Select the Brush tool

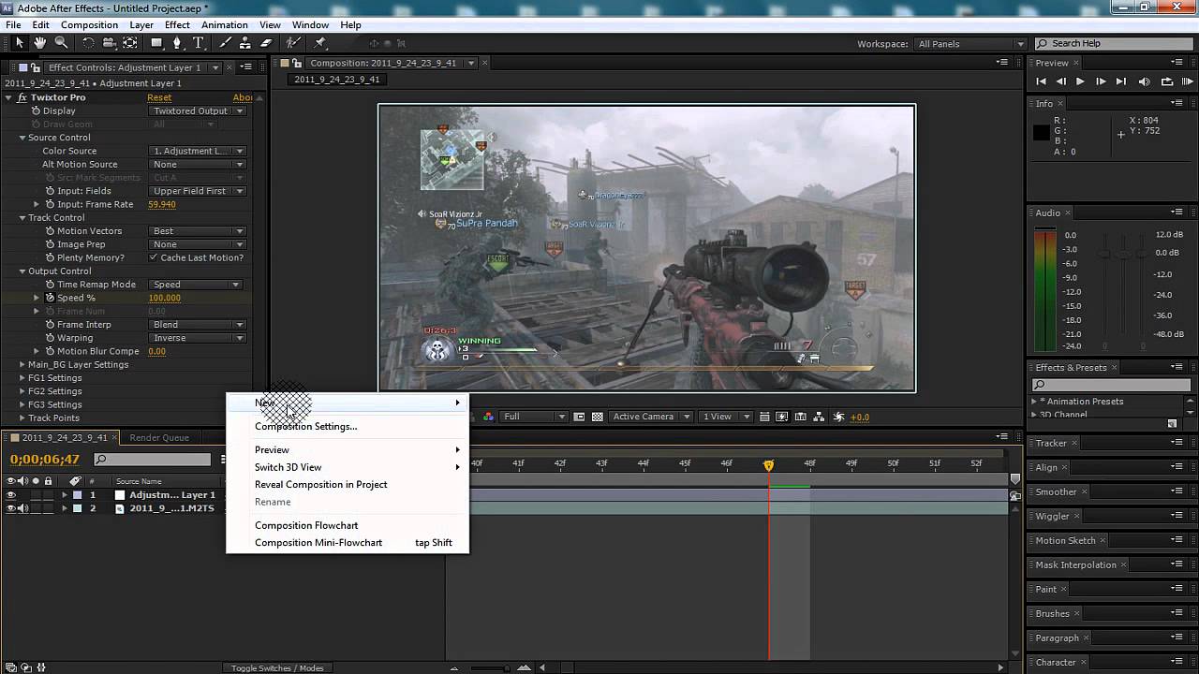pyautogui.click(x=226, y=43)
